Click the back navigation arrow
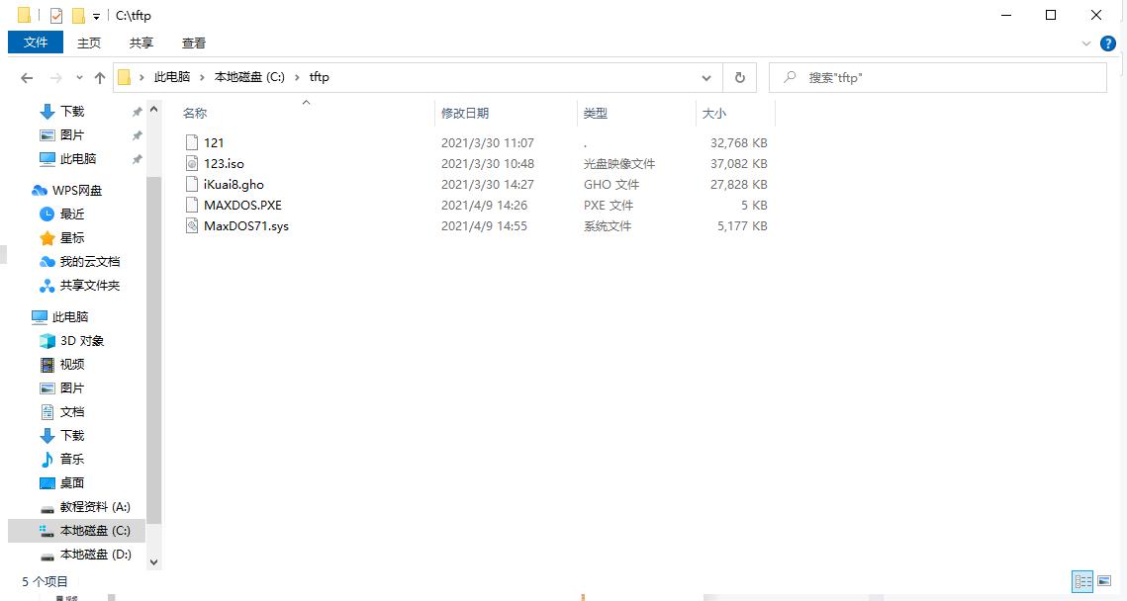The image size is (1127, 601). pos(27,77)
